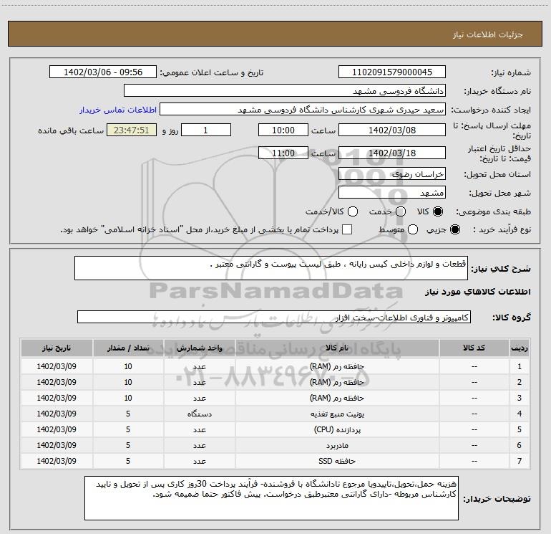
Task: Click the buyer name field دانشگاه فردوسی مشهد
Action: 285,91
